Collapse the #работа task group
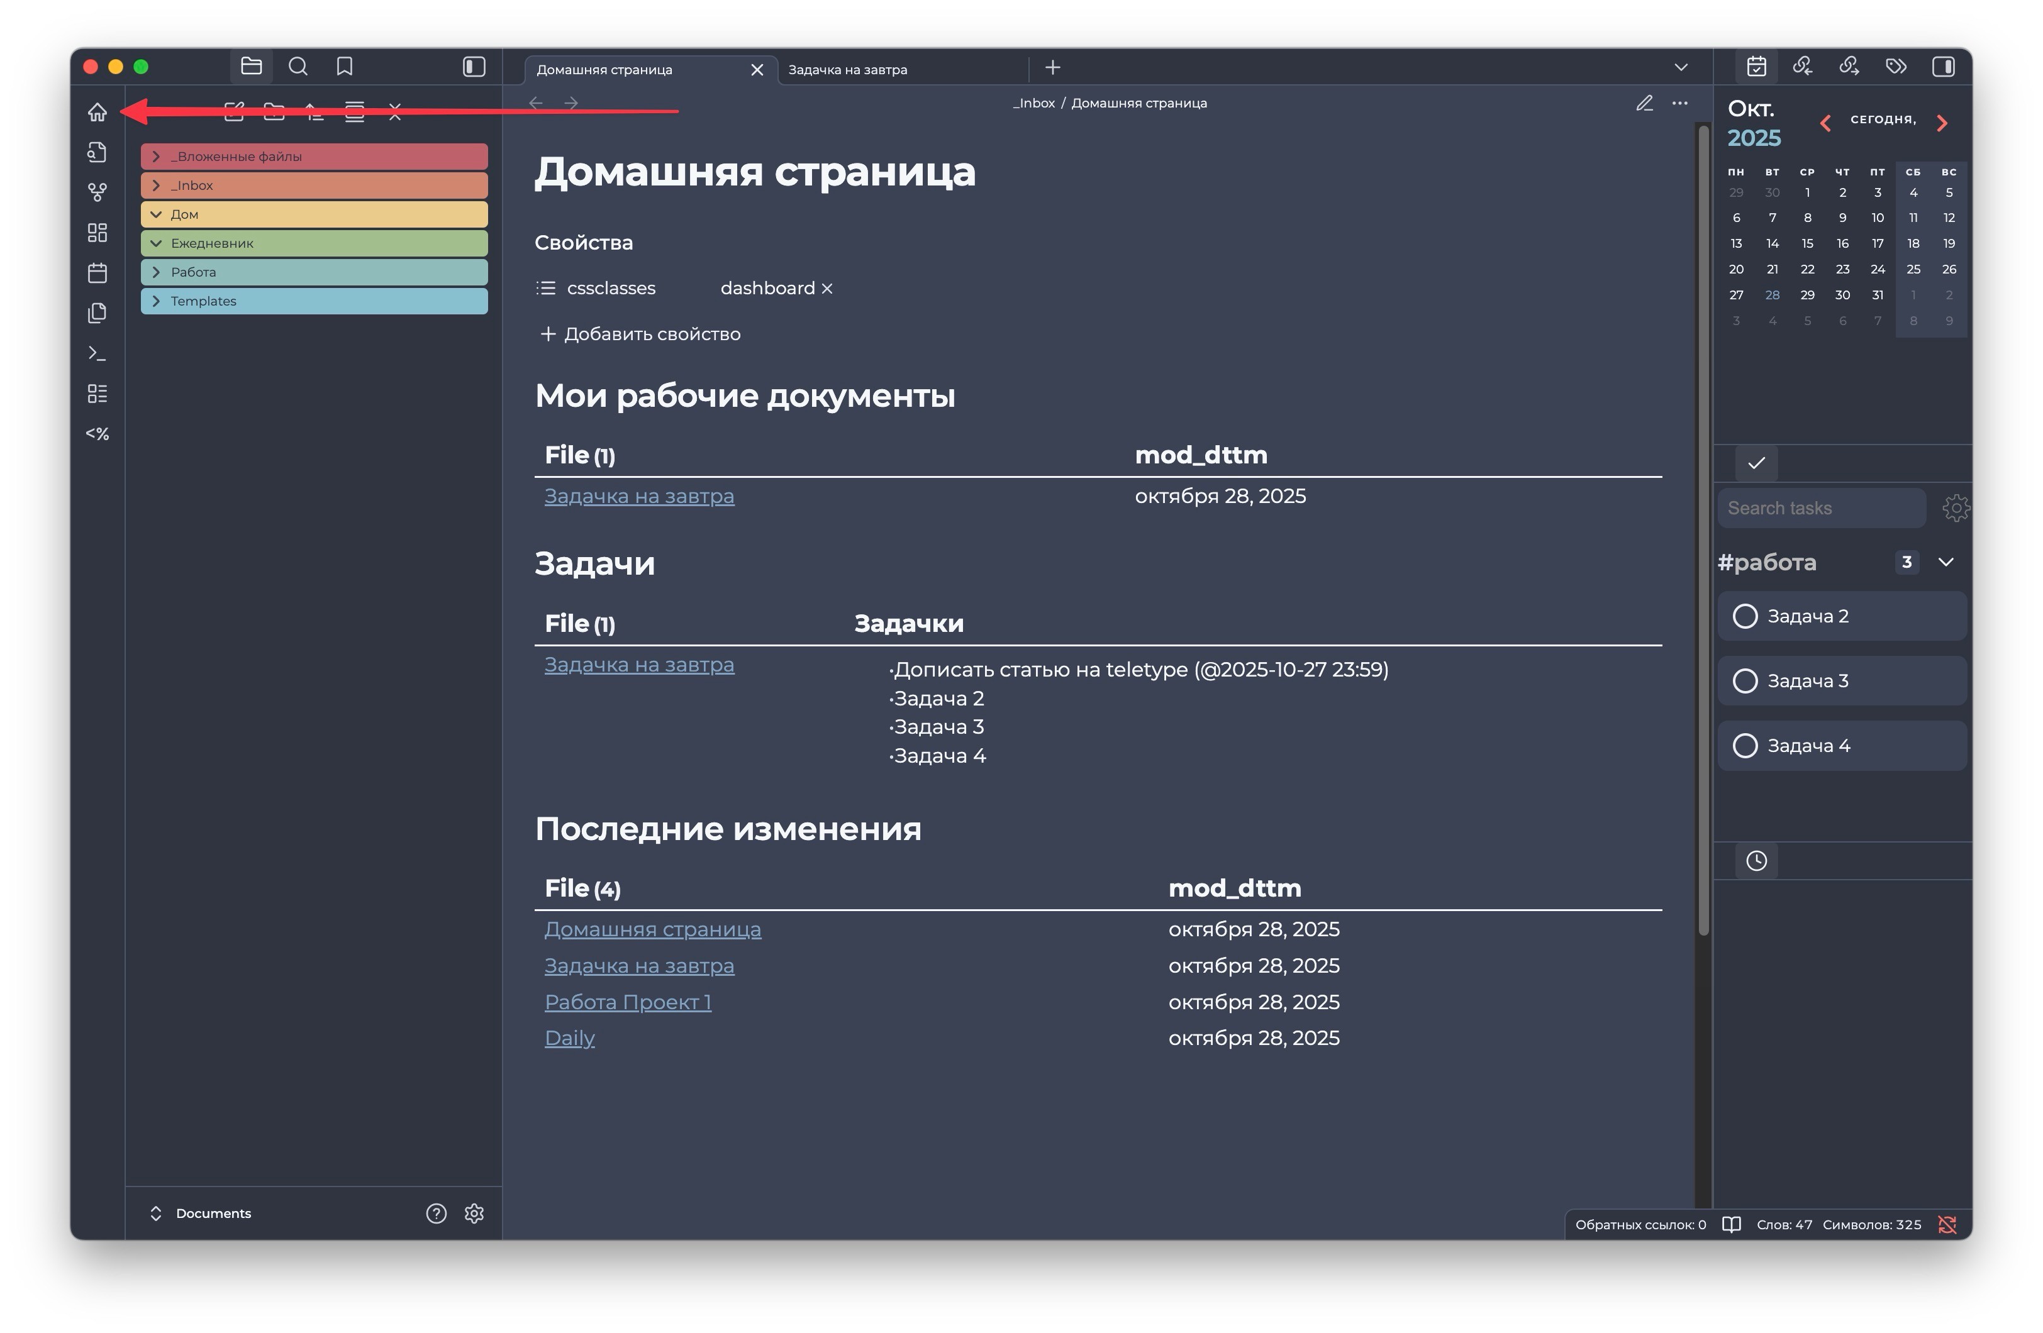2043x1333 pixels. 1946,562
